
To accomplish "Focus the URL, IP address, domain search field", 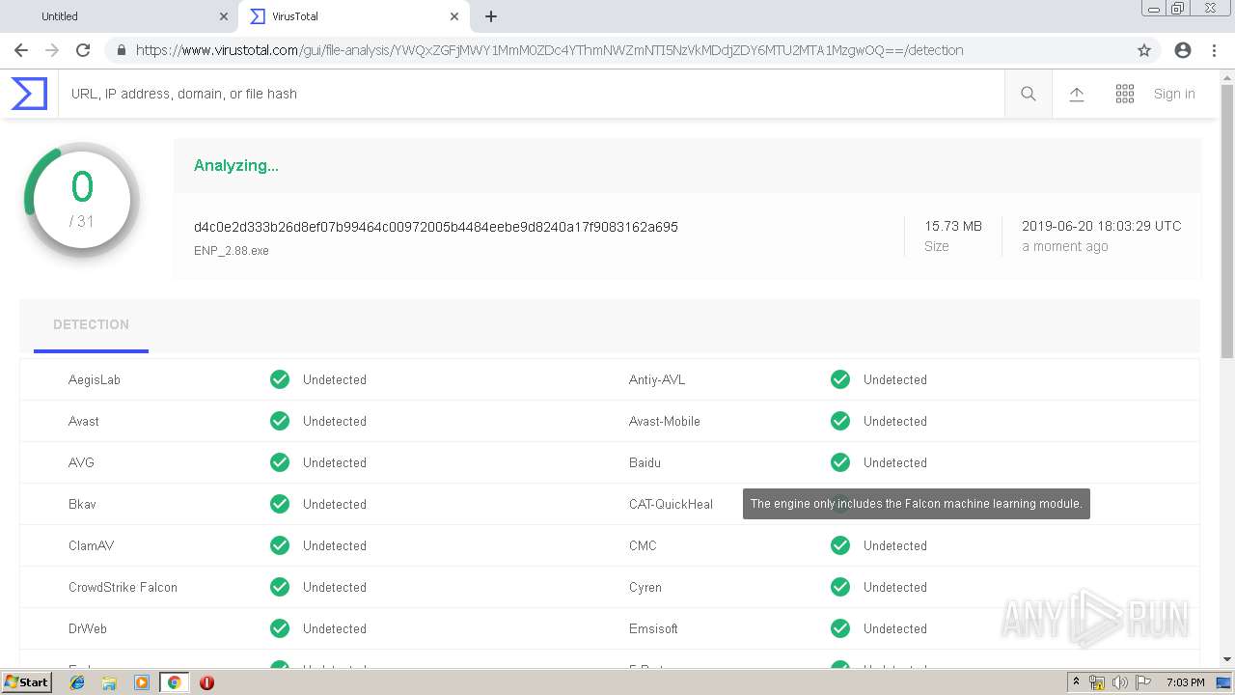I will click(x=531, y=94).
